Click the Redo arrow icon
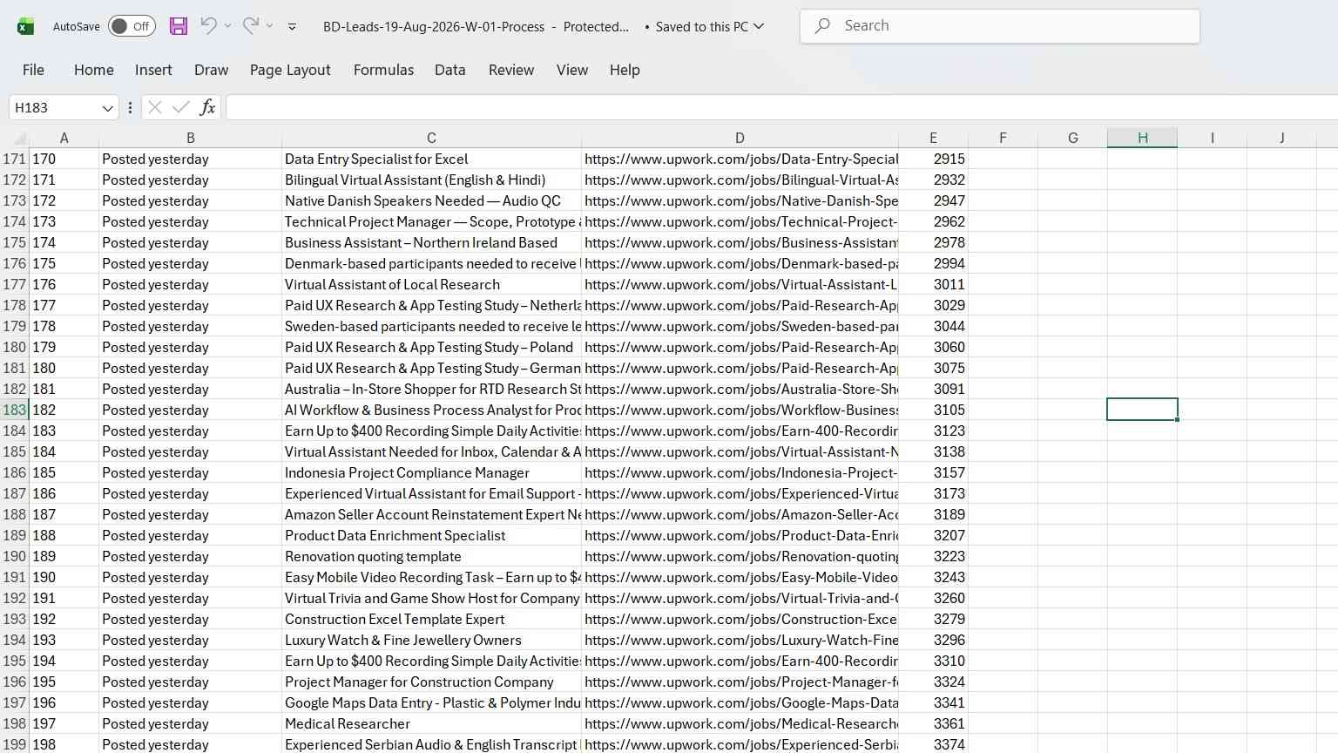This screenshot has width=1338, height=753. pos(250,26)
